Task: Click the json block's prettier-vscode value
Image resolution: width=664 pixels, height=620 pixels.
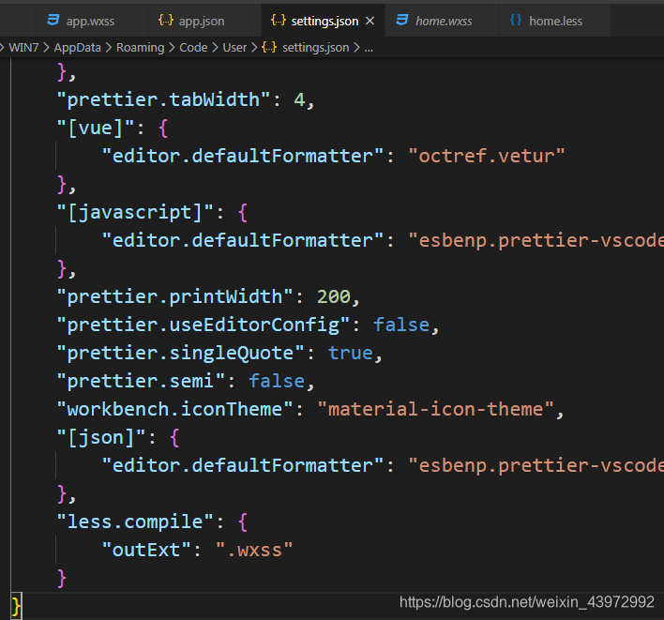Action: (x=536, y=465)
